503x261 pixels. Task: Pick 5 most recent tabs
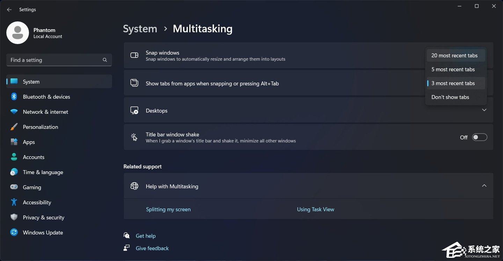click(453, 70)
